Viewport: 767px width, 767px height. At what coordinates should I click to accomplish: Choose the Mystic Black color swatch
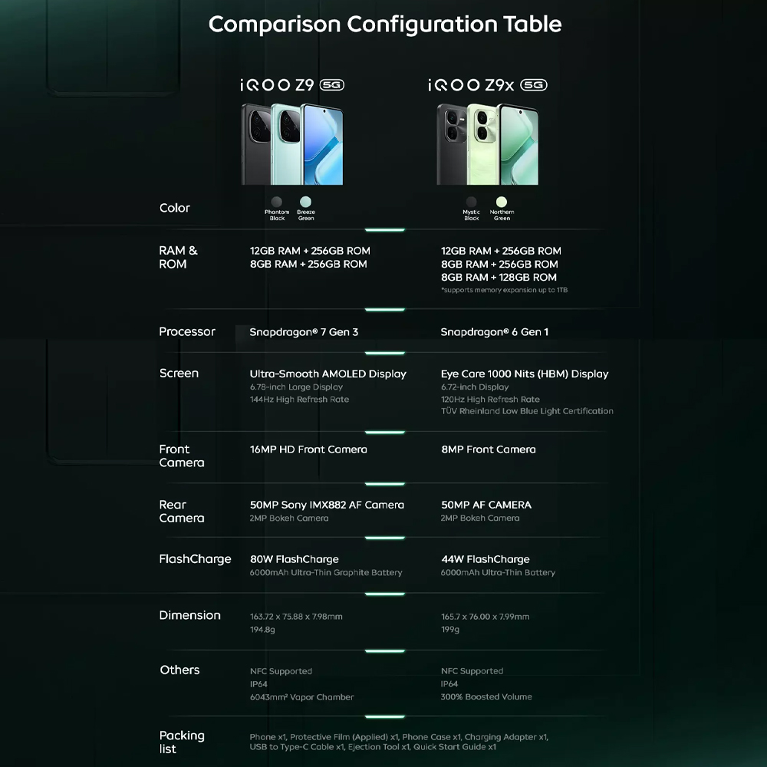[471, 202]
